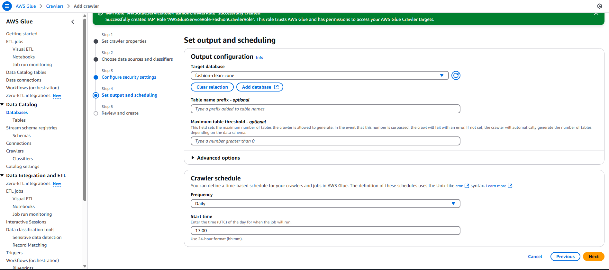Open the hamburger navigation menu icon
The height and width of the screenshot is (270, 609).
point(7,6)
